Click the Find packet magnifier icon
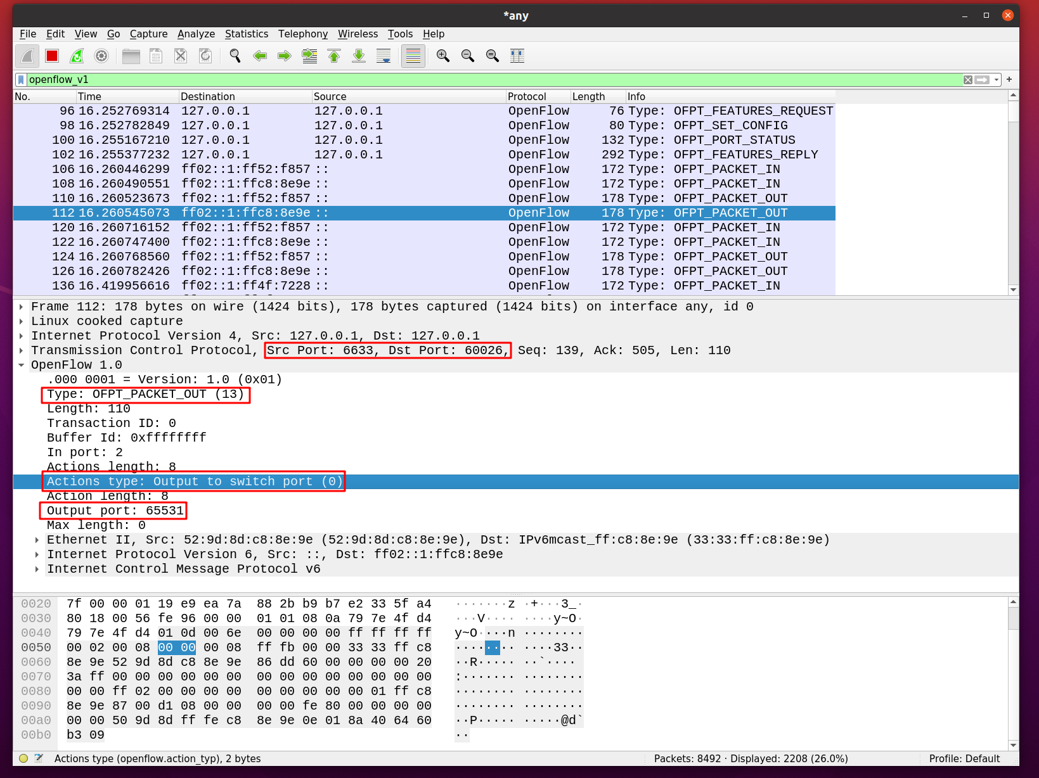 235,56
